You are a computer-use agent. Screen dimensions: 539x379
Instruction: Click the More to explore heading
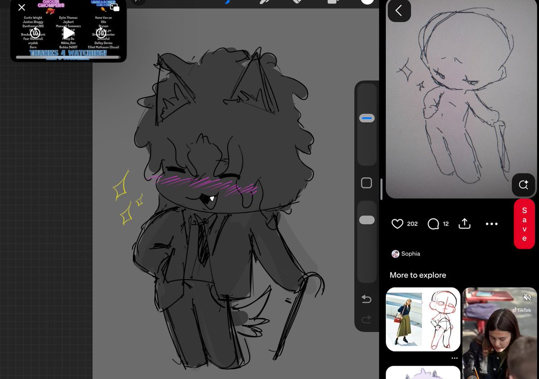click(x=418, y=275)
